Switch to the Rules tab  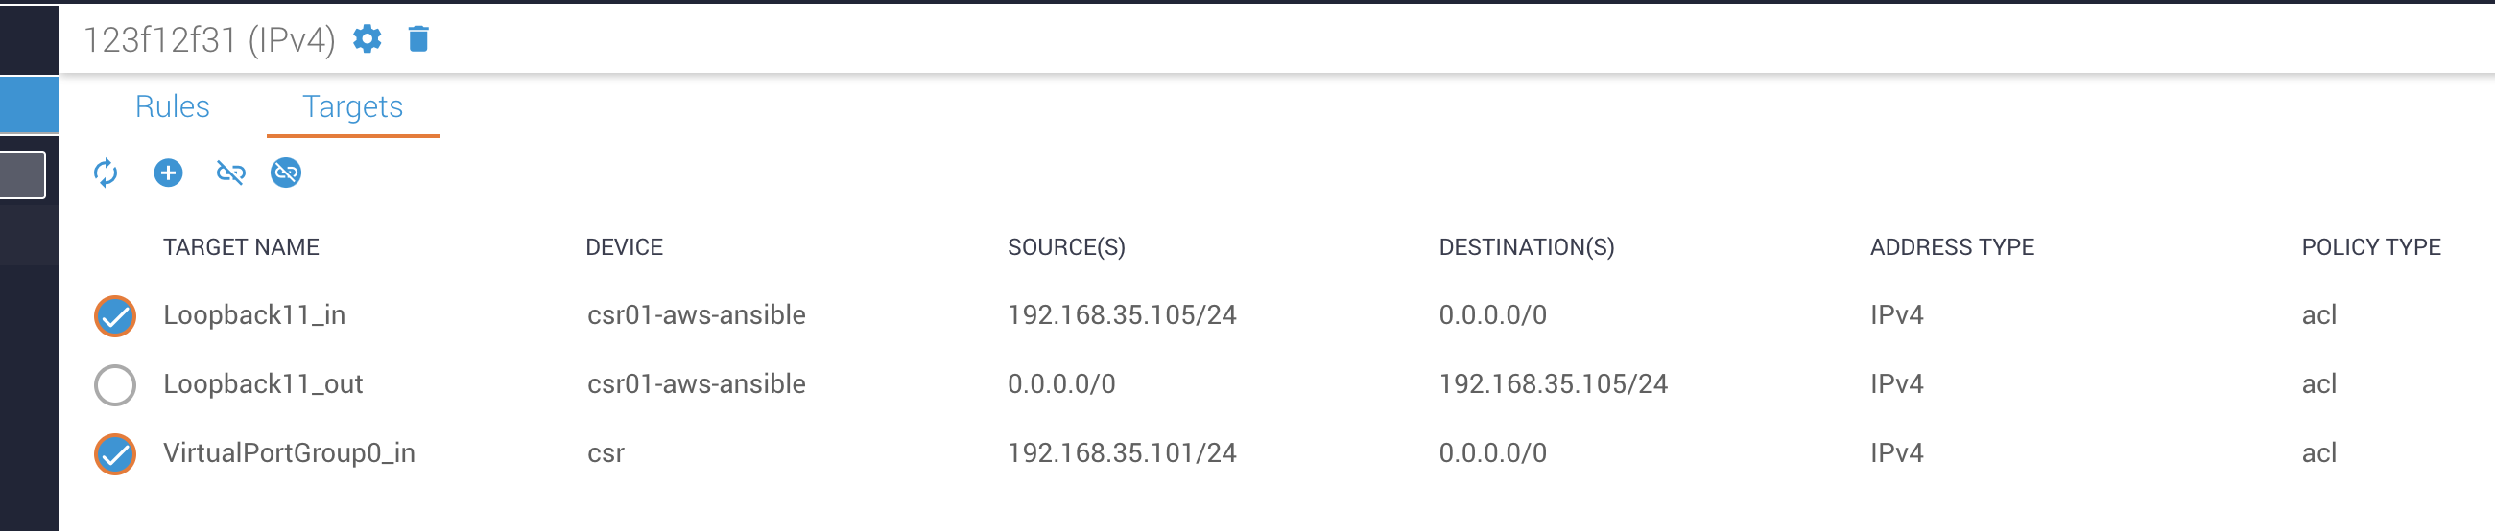173,106
